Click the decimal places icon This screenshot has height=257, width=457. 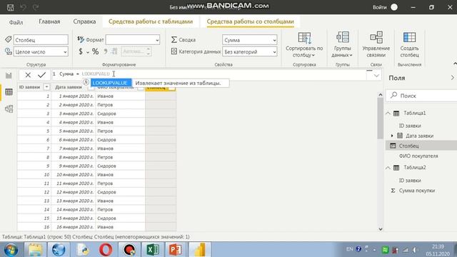(114, 51)
